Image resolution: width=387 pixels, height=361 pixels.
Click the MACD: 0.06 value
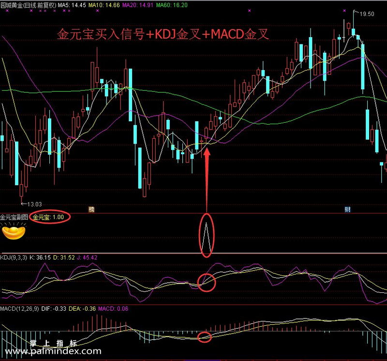pyautogui.click(x=113, y=309)
